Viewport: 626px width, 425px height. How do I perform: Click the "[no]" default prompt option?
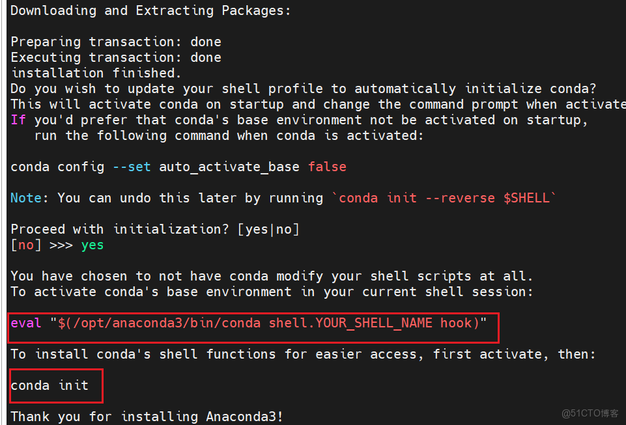tap(23, 245)
